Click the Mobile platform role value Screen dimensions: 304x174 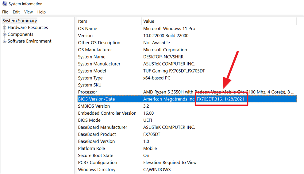pyautogui.click(x=150, y=148)
